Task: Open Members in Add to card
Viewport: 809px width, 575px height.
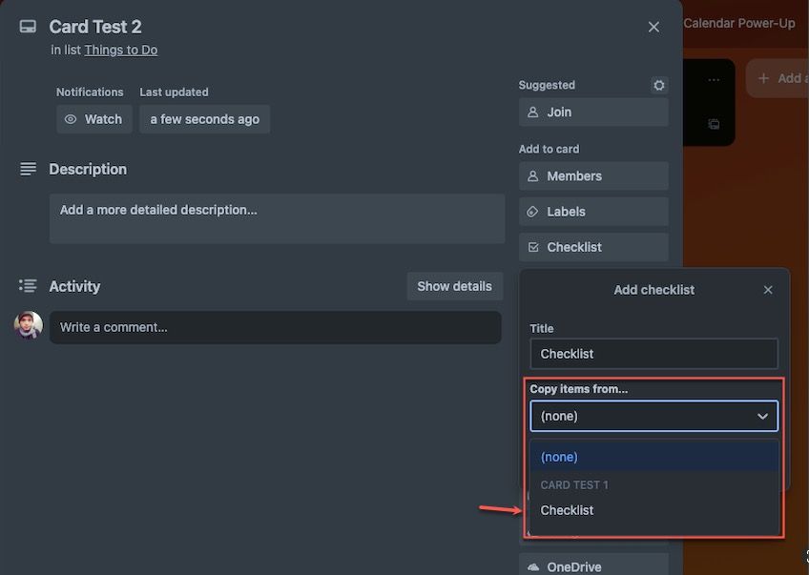Action: 593,175
